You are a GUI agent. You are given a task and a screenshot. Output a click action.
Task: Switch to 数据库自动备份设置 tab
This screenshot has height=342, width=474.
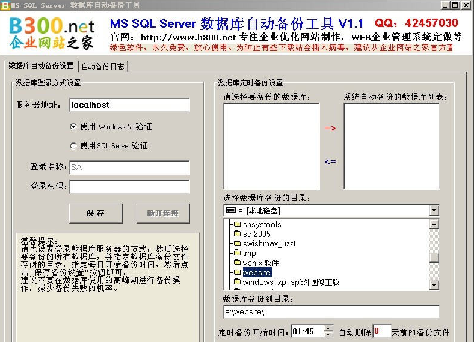[42, 66]
